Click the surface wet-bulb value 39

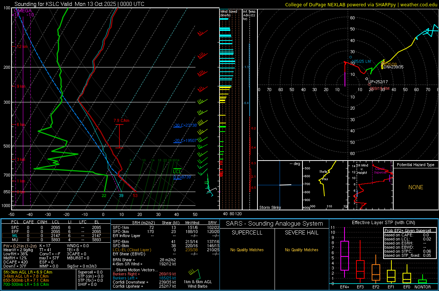[x=121, y=195]
